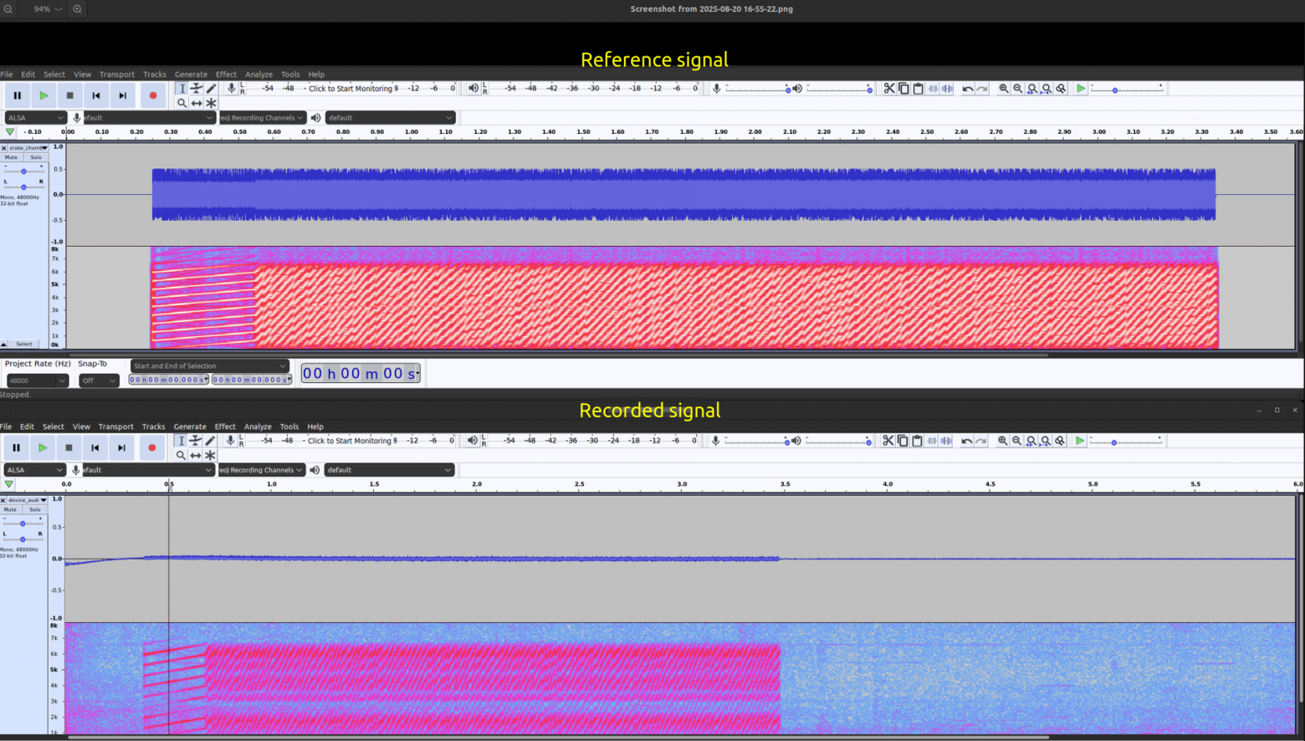Skip to end in the Recorded signal window
Viewport: 1305px width, 741px height.
(121, 447)
